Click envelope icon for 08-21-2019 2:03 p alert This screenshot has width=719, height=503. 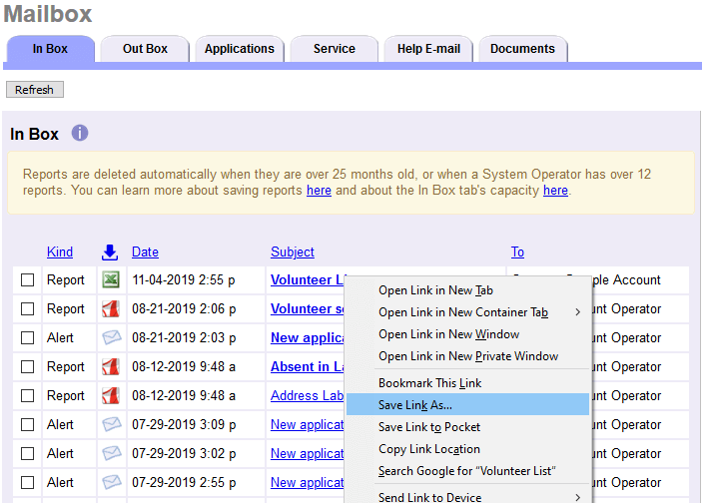(x=112, y=337)
